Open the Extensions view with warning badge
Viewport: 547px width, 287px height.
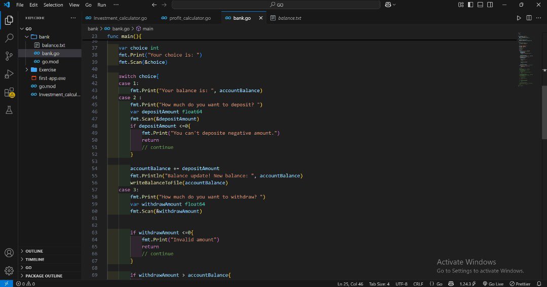tap(9, 92)
